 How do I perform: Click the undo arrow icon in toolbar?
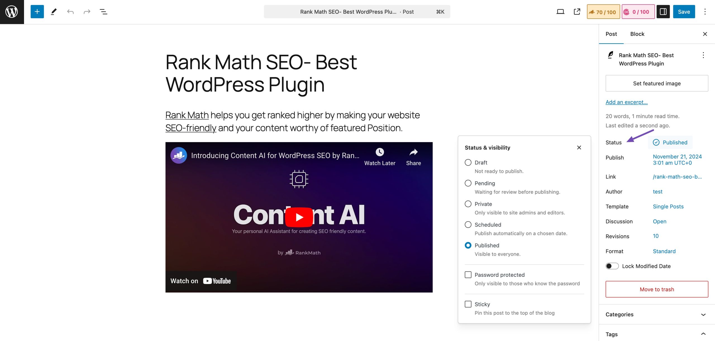point(70,11)
